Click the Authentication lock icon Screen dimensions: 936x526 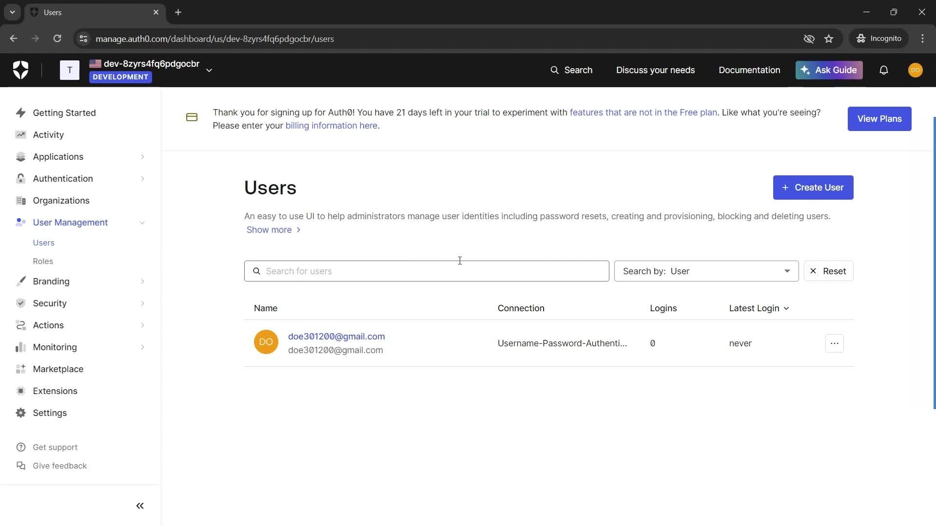[x=20, y=178]
